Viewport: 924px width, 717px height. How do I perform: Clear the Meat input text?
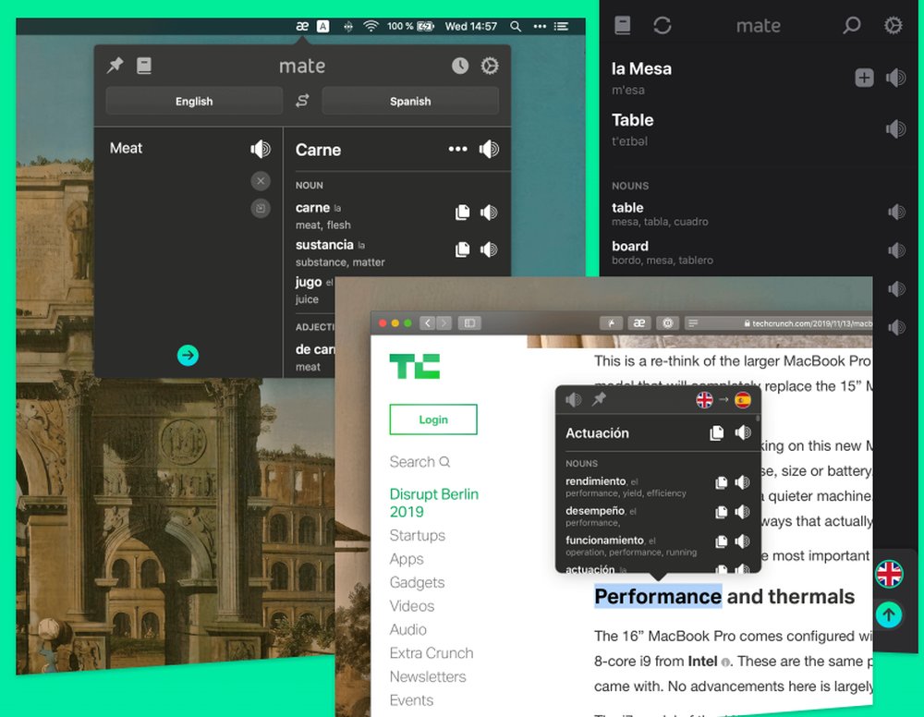coord(261,181)
